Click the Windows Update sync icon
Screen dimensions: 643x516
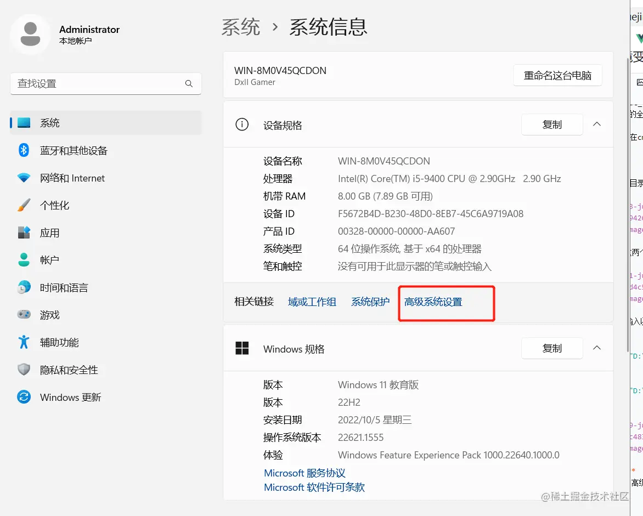[24, 397]
